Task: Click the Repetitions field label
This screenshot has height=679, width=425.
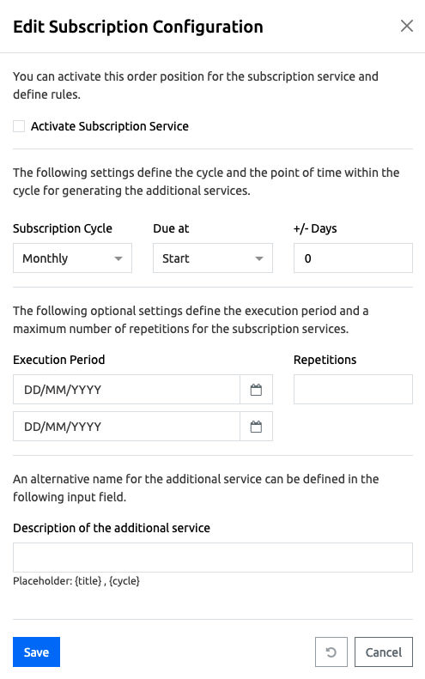Action: [x=325, y=360]
